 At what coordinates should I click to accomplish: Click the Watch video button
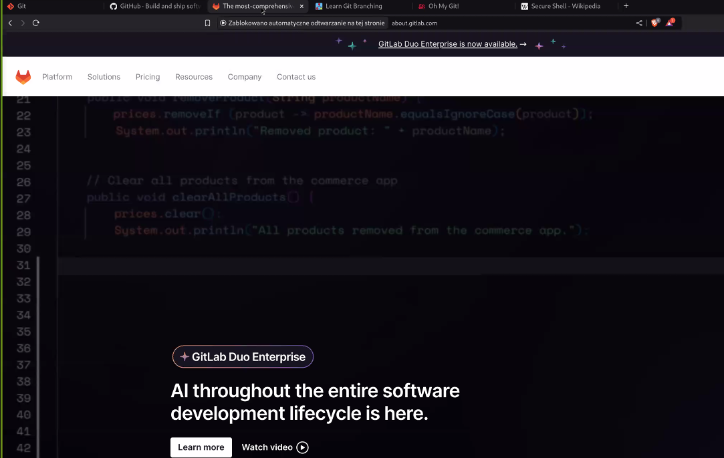tap(275, 447)
